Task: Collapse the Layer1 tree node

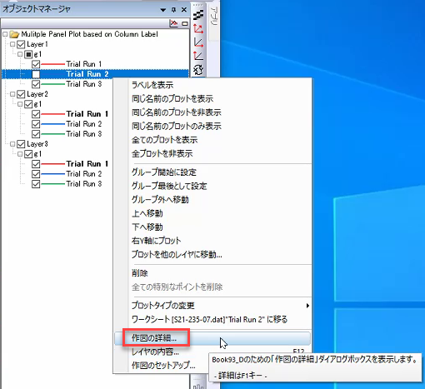Action: point(12,44)
